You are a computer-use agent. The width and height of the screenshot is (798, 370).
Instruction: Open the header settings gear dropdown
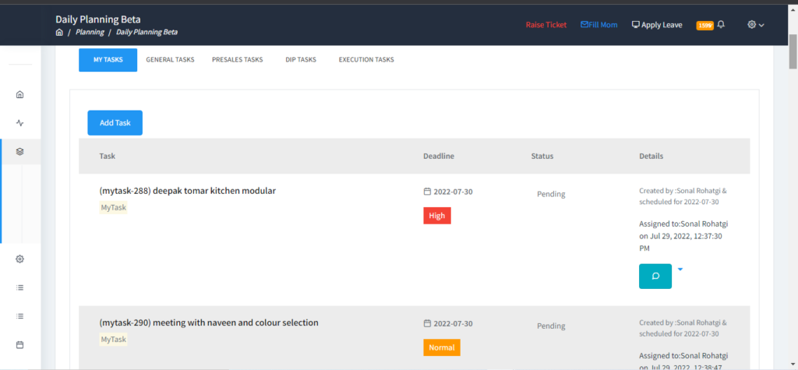point(755,25)
